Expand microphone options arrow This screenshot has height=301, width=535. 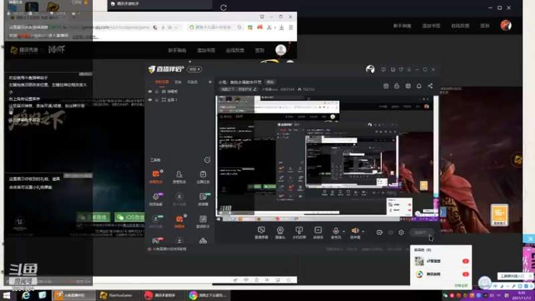point(344,231)
